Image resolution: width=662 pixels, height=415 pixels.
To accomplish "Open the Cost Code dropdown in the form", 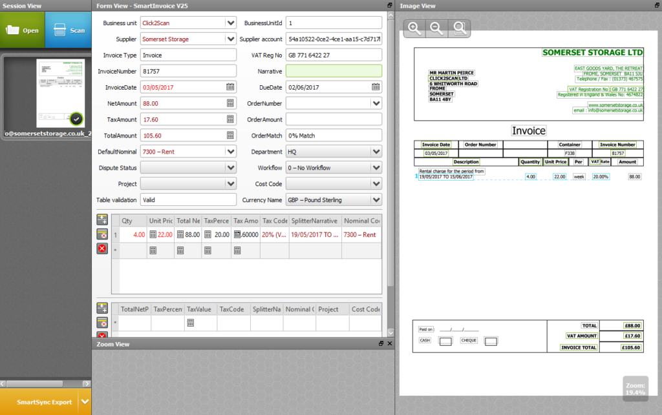I will [376, 184].
